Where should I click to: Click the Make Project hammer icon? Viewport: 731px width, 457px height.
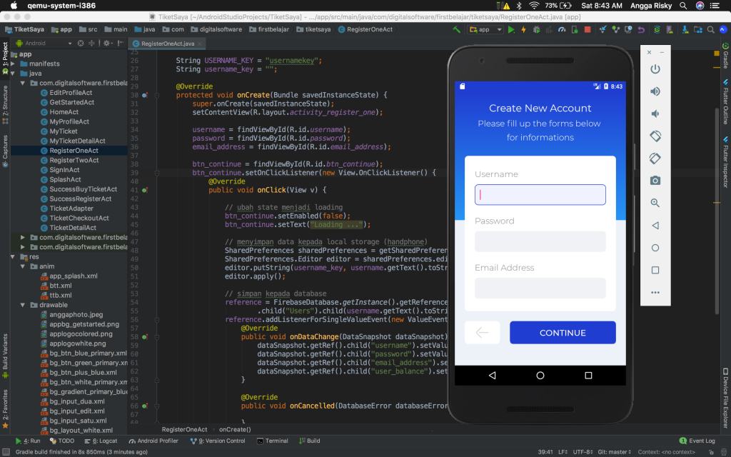click(456, 29)
